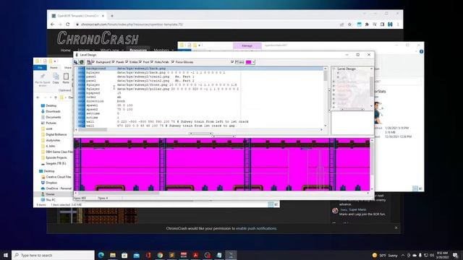Click taskbar search box
Screen dimensions: 463x260
pos(54,255)
